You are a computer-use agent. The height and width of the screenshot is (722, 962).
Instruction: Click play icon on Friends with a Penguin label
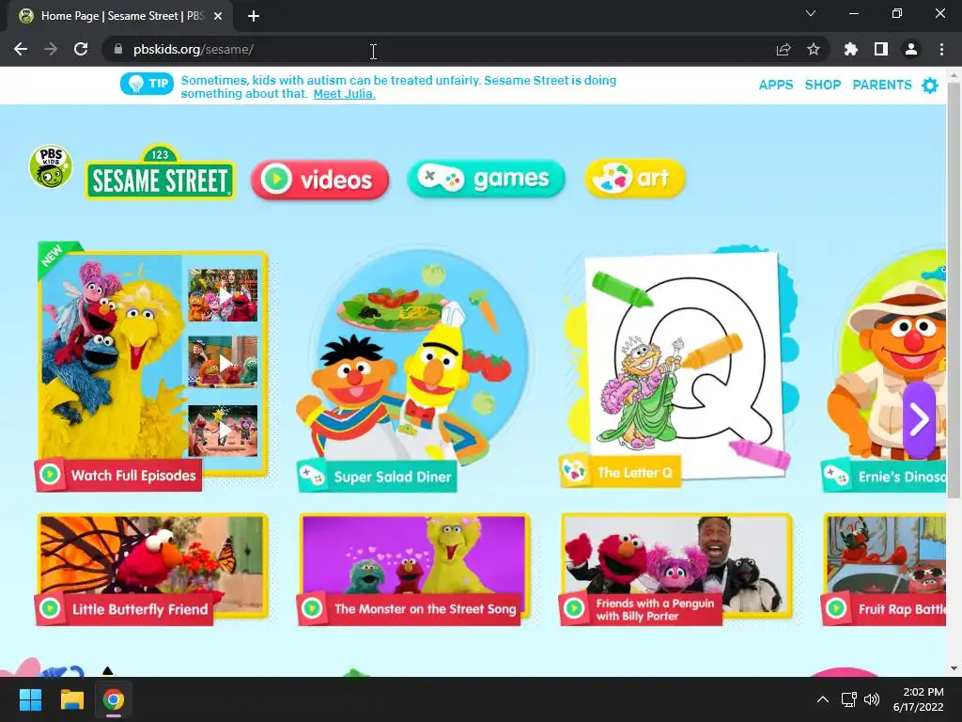(575, 608)
